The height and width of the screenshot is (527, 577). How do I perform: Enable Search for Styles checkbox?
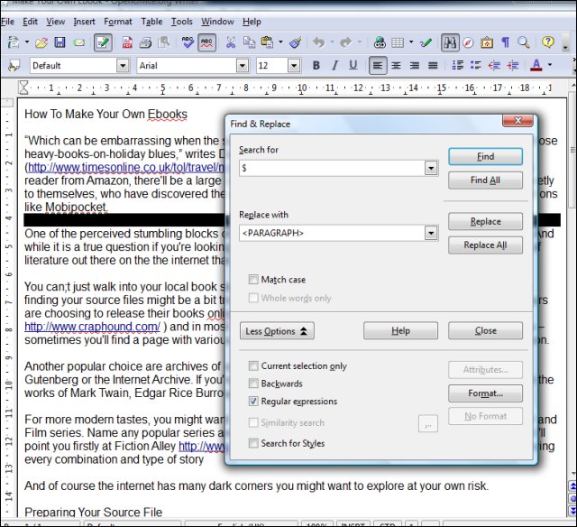253,443
